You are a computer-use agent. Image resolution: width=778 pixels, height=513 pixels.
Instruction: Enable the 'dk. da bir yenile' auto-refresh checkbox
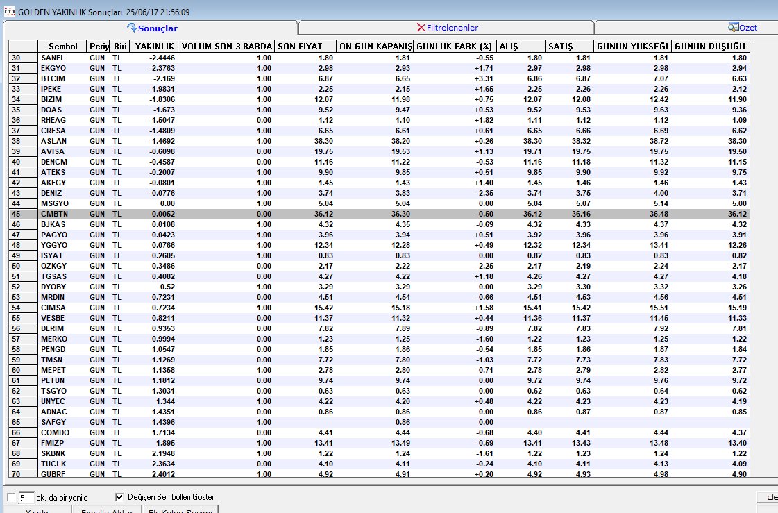pos(11,497)
